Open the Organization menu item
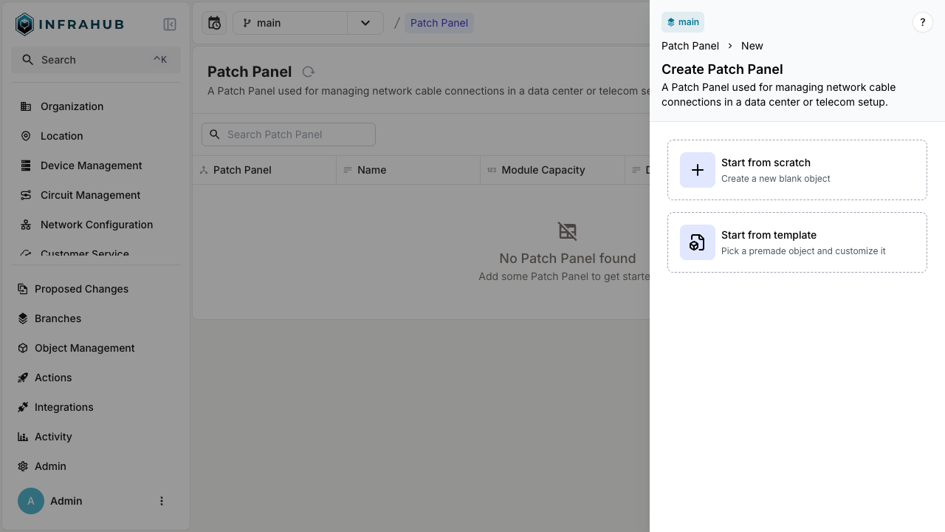The width and height of the screenshot is (945, 532). coord(72,106)
